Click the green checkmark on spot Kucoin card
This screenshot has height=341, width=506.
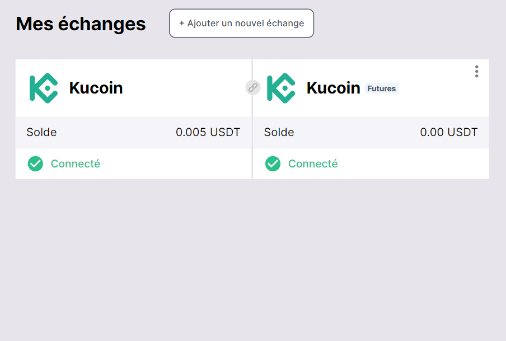35,164
